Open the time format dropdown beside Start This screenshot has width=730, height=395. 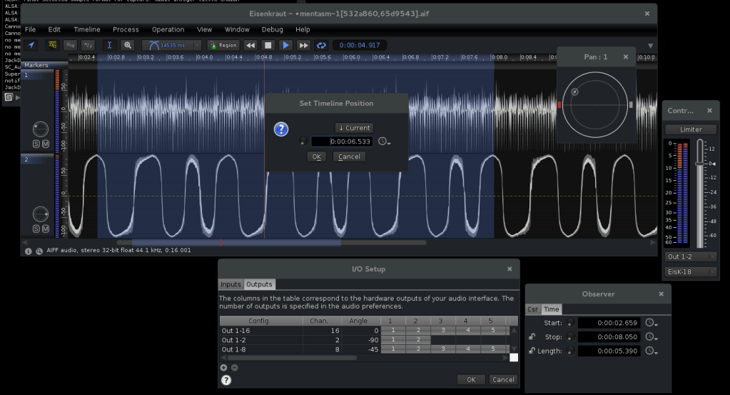tap(650, 323)
